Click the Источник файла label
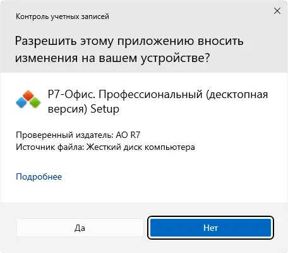The width and height of the screenshot is (288, 253). coord(50,147)
